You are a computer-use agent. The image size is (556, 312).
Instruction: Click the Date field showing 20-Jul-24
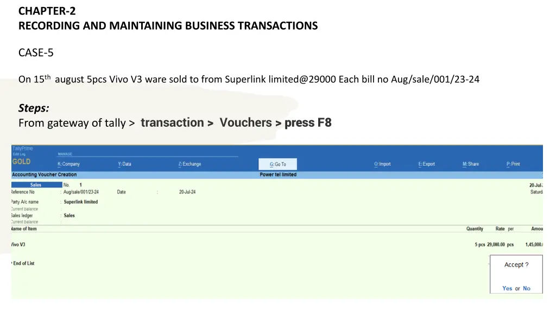pyautogui.click(x=187, y=192)
